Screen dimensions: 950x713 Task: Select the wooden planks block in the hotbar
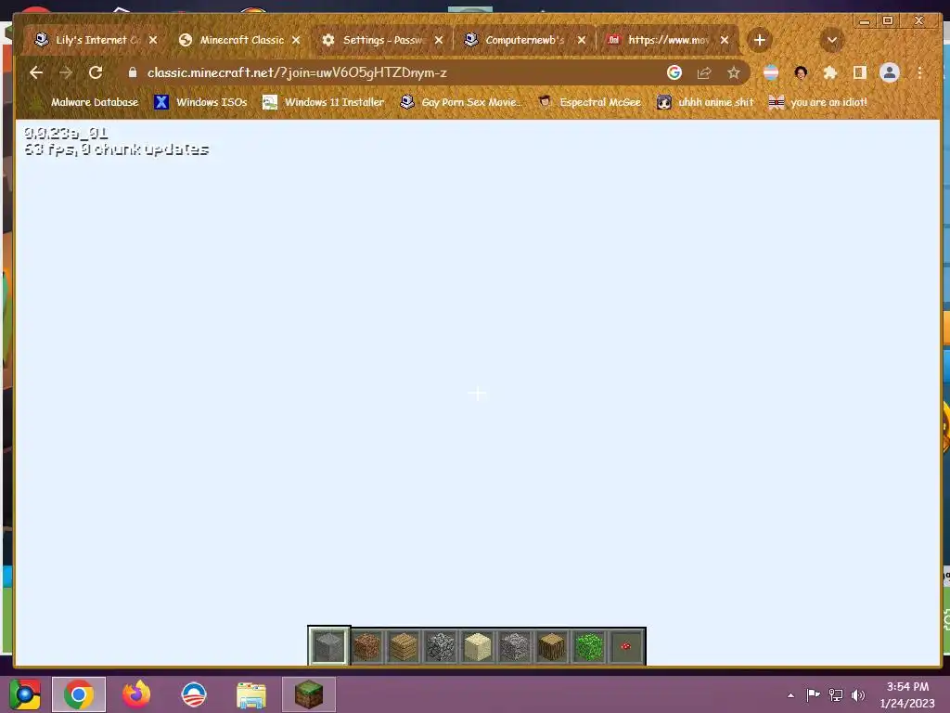[404, 646]
